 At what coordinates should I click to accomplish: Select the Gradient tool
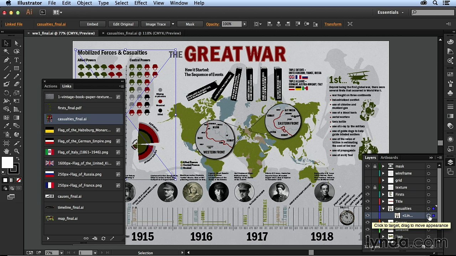tap(16, 118)
